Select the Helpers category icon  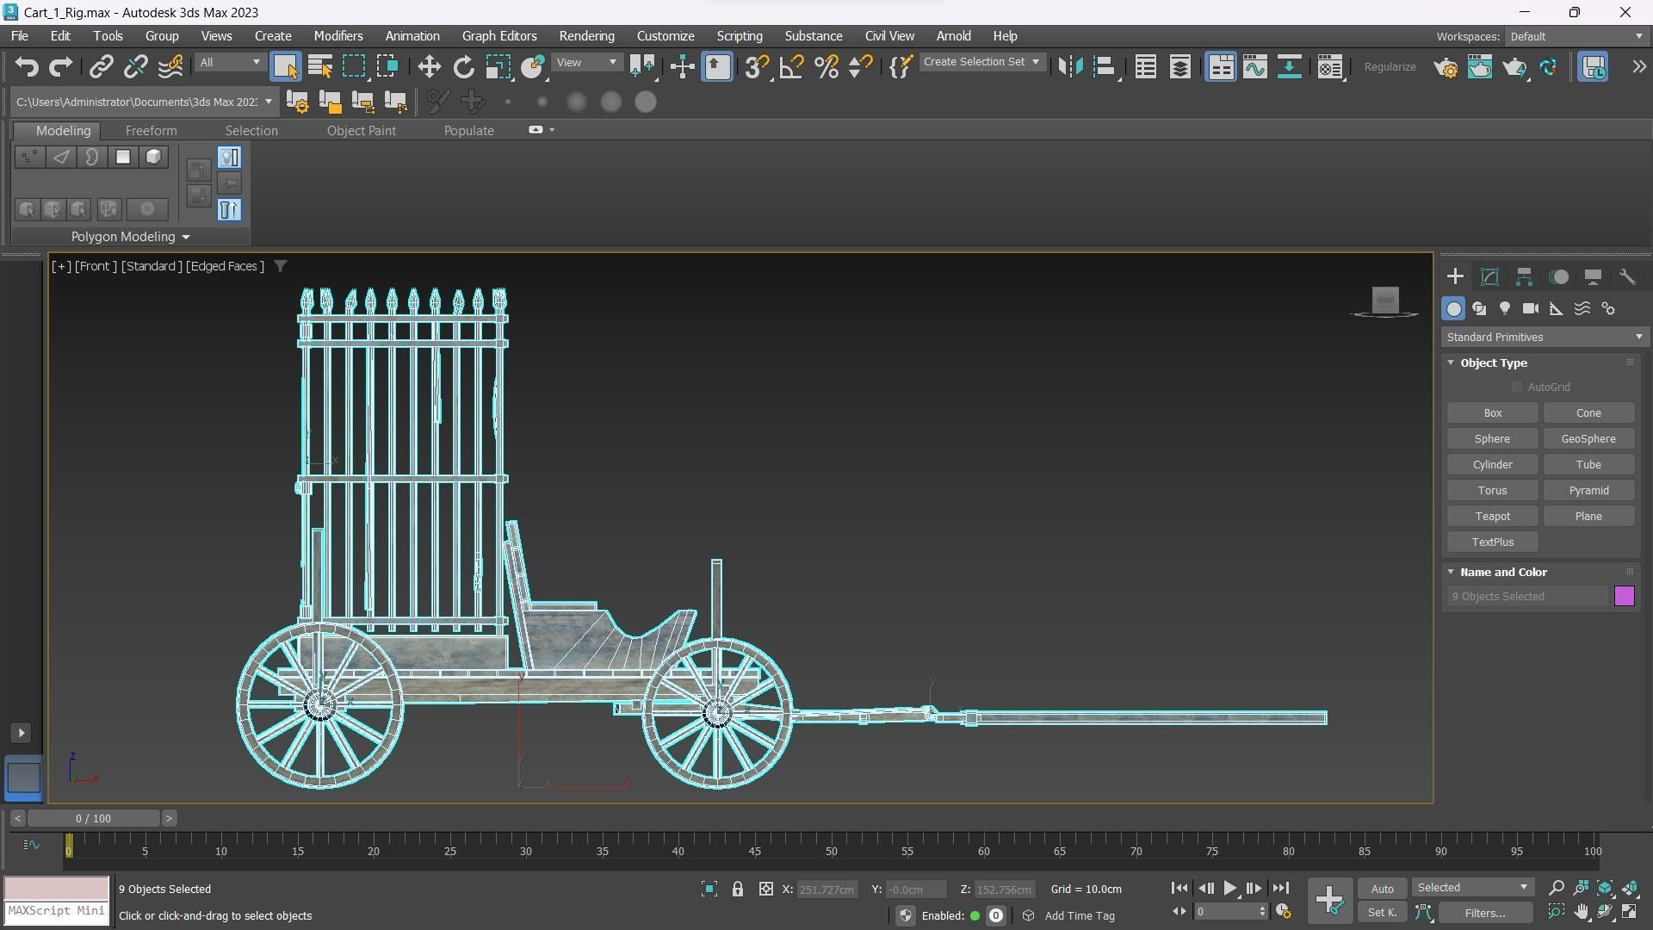[x=1557, y=308]
